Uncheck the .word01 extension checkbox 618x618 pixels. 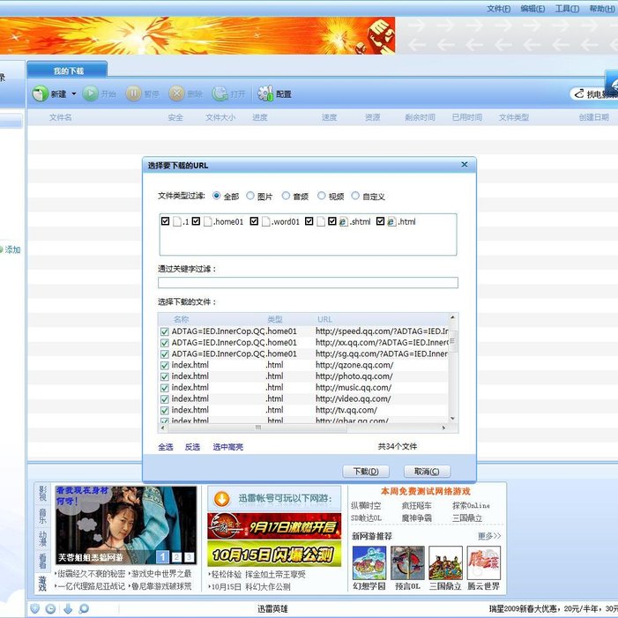pyautogui.click(x=254, y=221)
